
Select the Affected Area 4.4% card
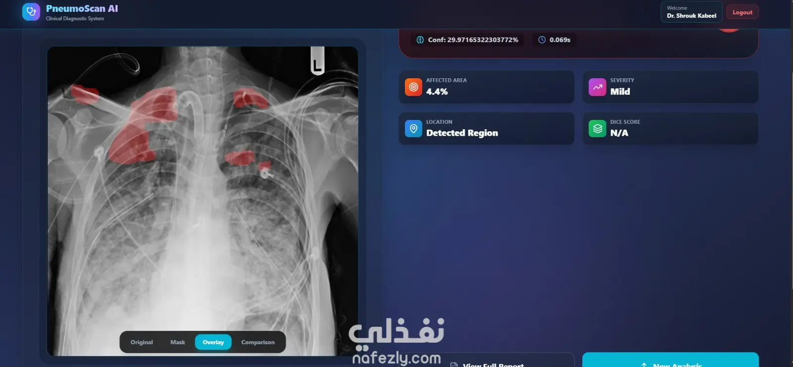pyautogui.click(x=487, y=87)
